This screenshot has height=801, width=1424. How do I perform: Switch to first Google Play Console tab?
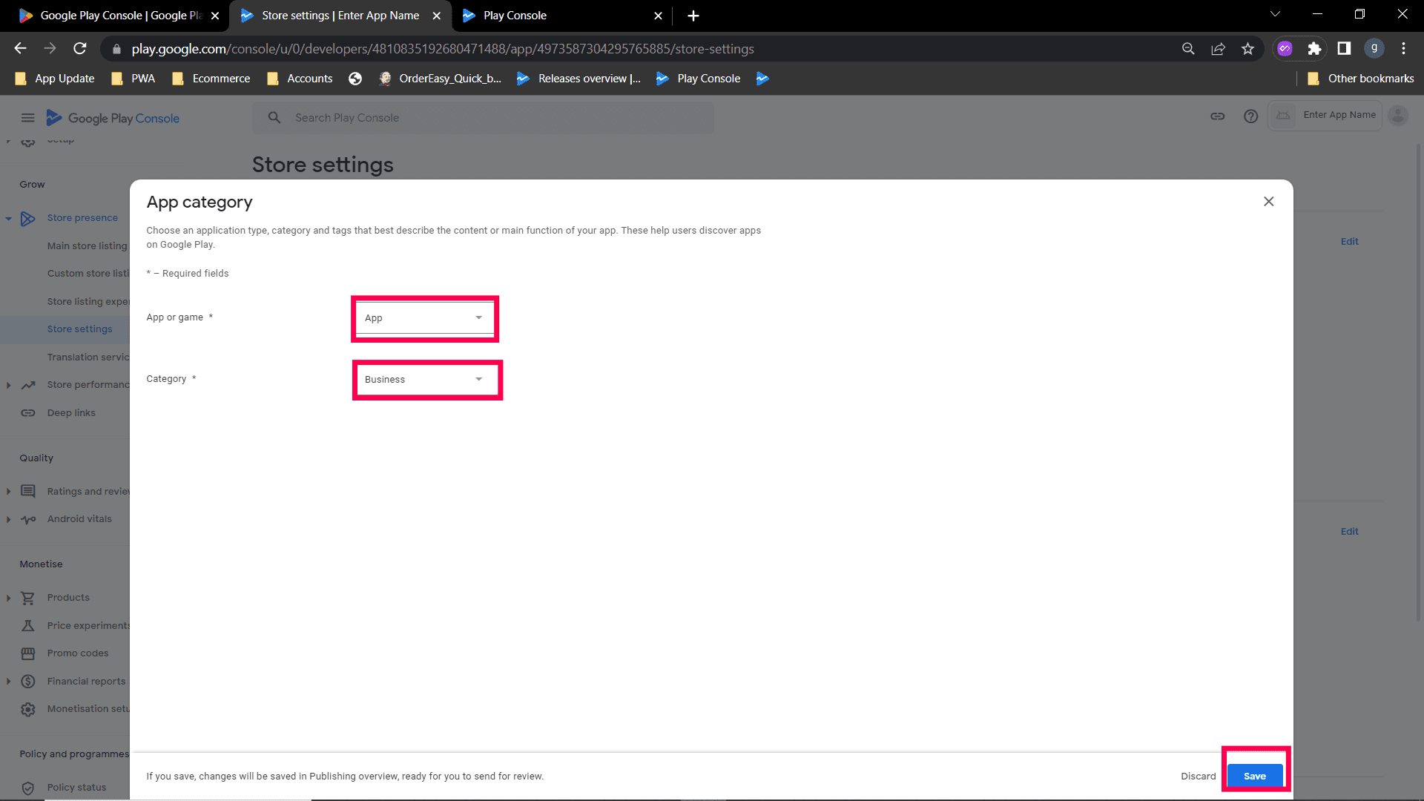click(x=111, y=16)
